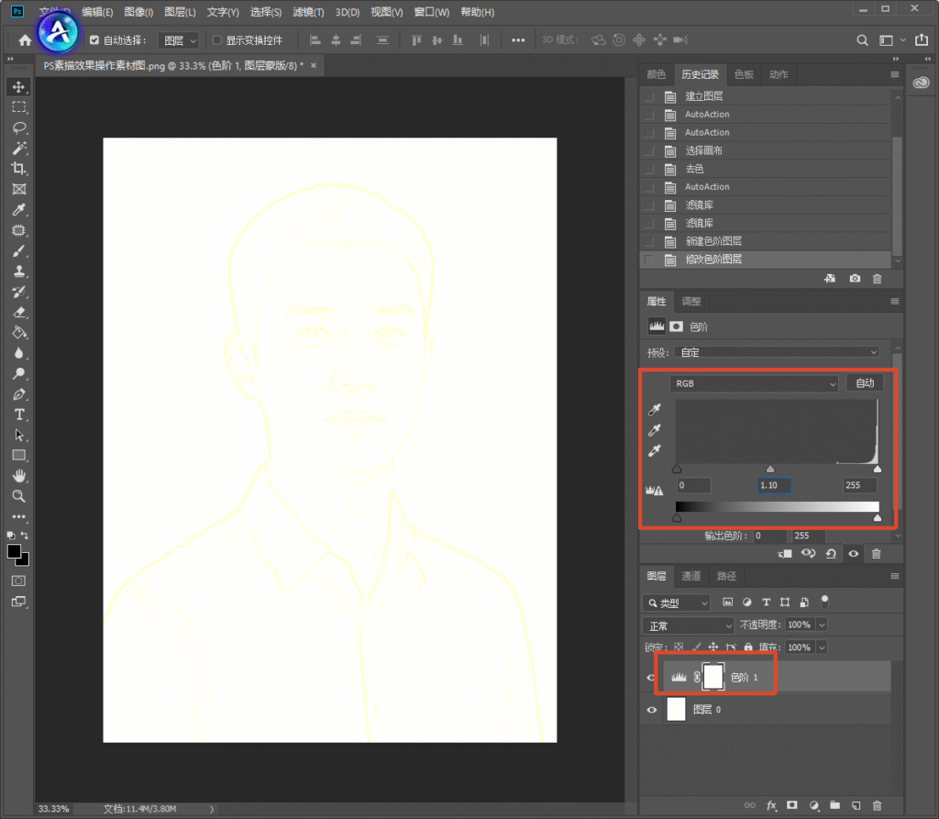Hide the 图层 0 layer

651,710
